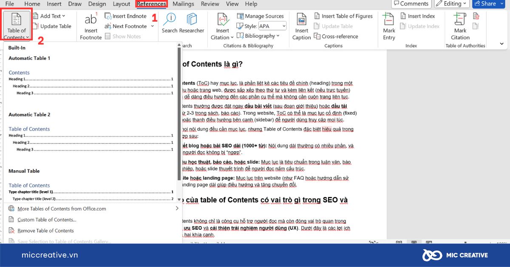Click Insert Index
Image resolution: width=510 pixels, height=267 pixels.
pos(418,16)
